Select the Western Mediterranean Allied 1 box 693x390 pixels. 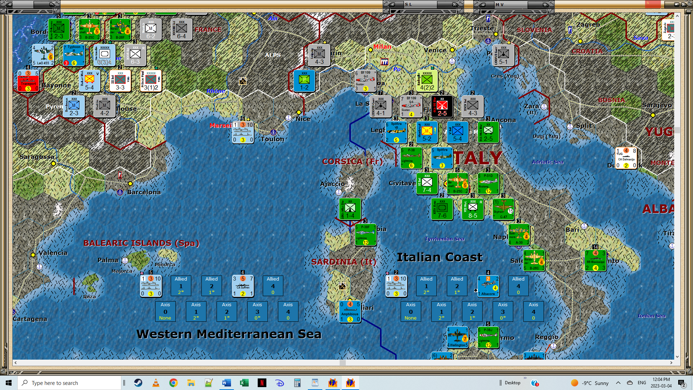[181, 286]
